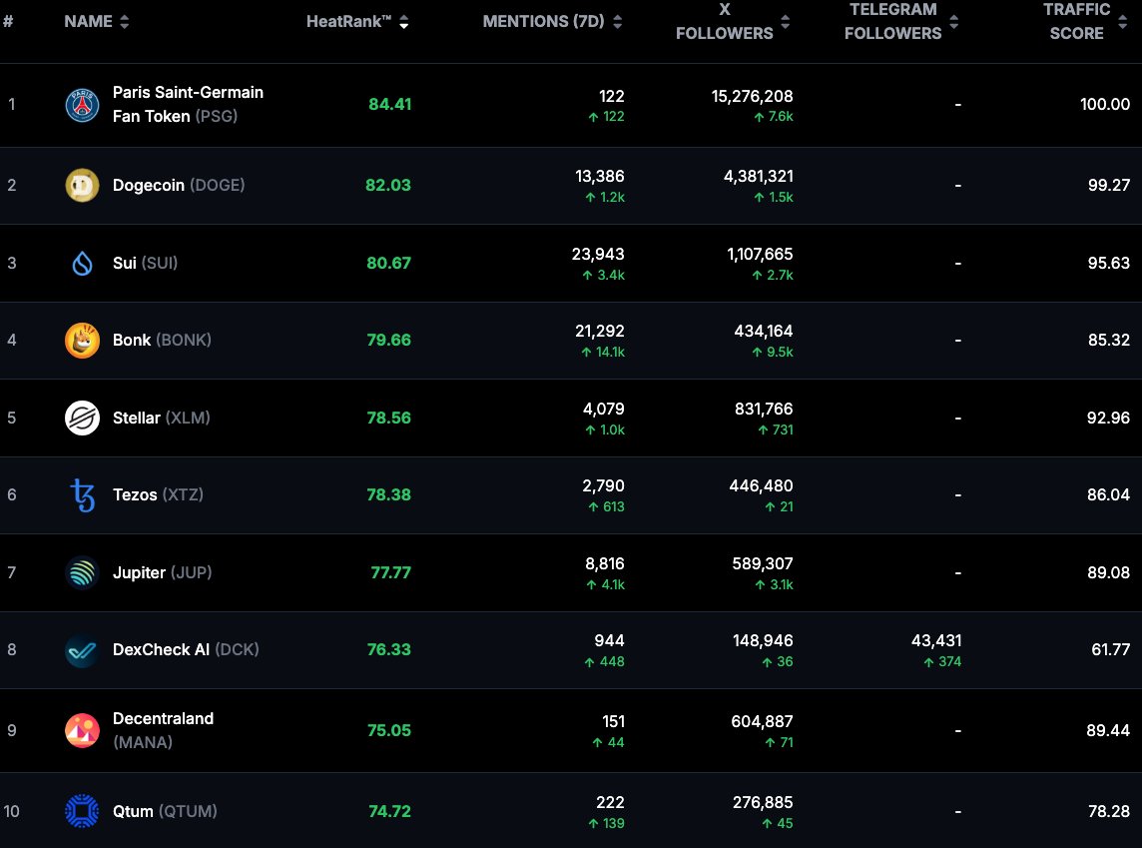Click the HeatRank value 78.56
The height and width of the screenshot is (848, 1142).
(389, 418)
